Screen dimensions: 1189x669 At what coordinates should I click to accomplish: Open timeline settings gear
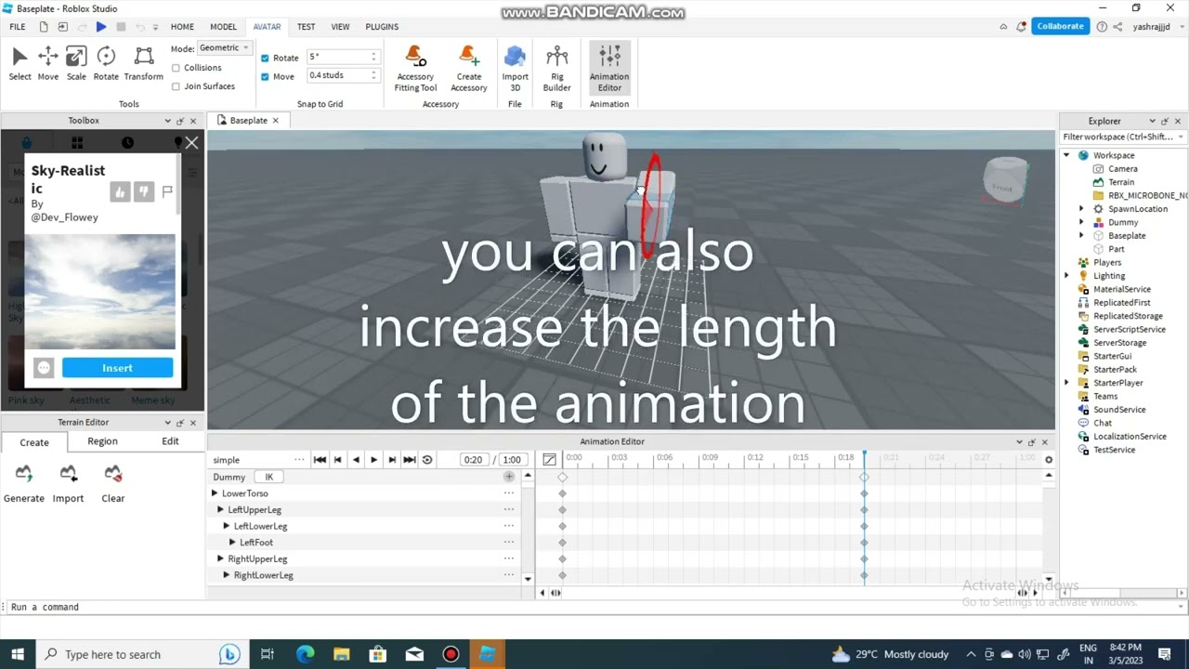(1049, 459)
